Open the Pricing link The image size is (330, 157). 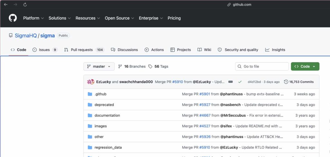coord(174,18)
